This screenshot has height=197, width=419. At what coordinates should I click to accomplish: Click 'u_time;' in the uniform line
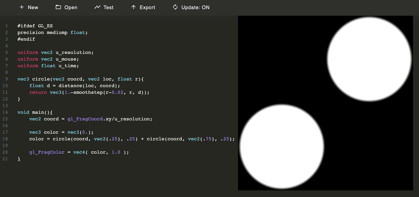click(x=69, y=66)
